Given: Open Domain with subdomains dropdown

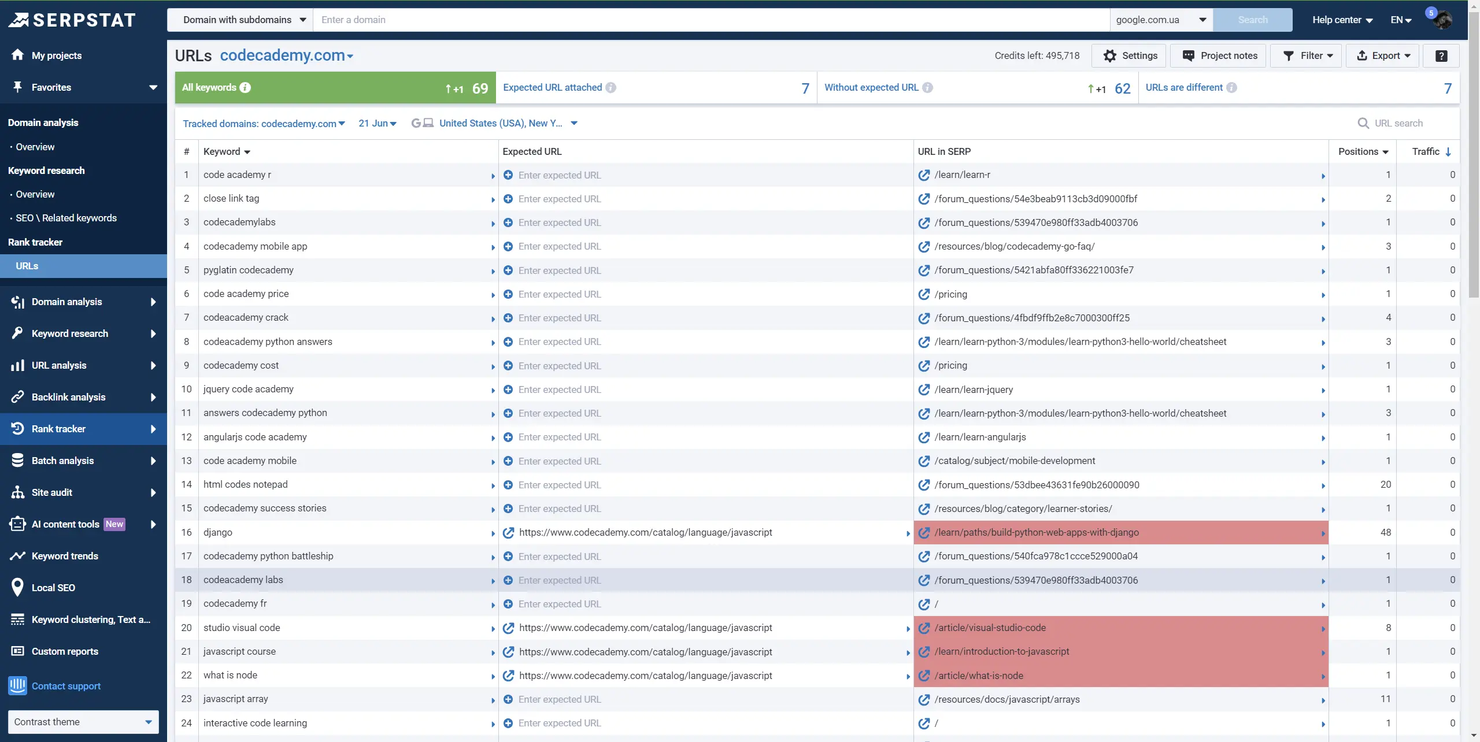Looking at the screenshot, I should 244,20.
